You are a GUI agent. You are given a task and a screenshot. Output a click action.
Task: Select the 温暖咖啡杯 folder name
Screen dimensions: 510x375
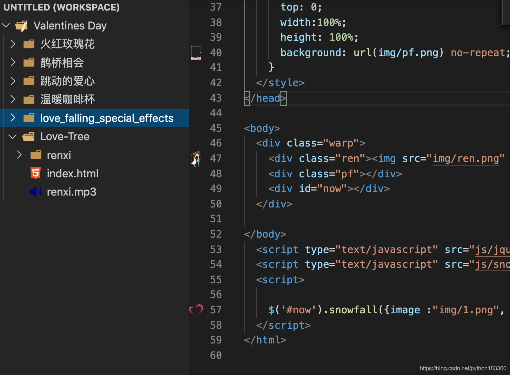[67, 100]
